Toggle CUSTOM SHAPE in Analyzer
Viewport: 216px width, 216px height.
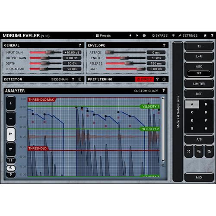(146, 91)
